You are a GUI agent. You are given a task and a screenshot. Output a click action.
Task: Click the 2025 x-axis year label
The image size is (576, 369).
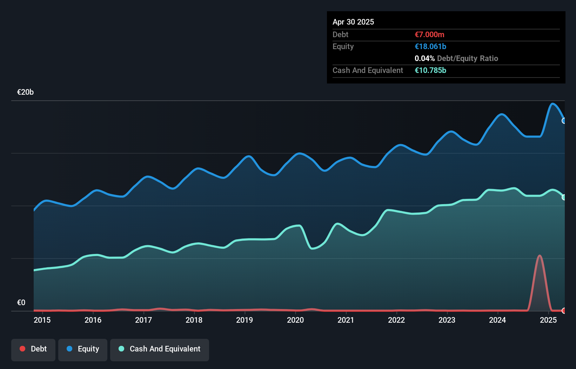point(548,320)
